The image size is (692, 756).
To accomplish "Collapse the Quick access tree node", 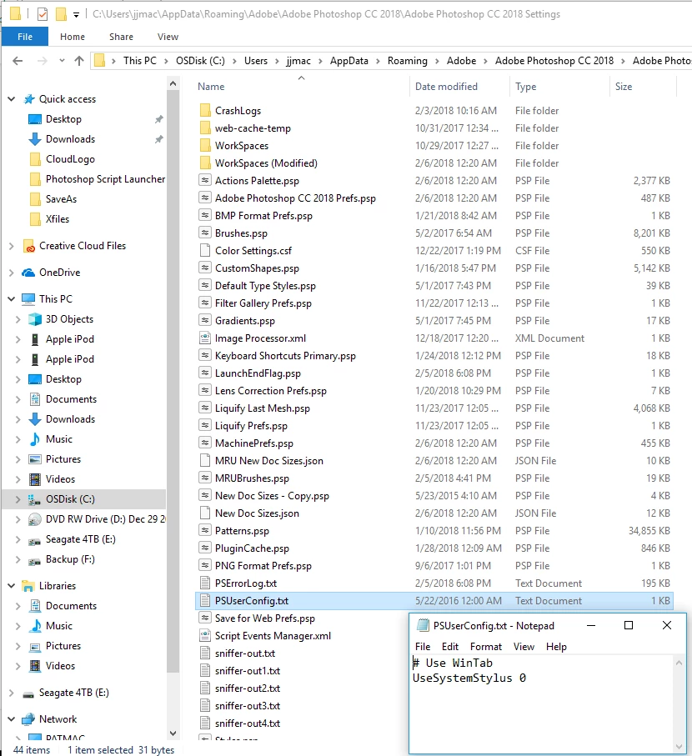I will [x=12, y=99].
